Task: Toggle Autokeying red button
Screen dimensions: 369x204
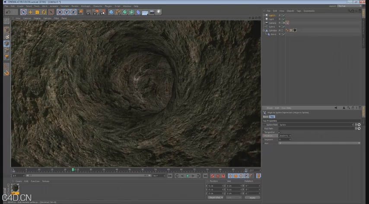Action: tap(218, 176)
